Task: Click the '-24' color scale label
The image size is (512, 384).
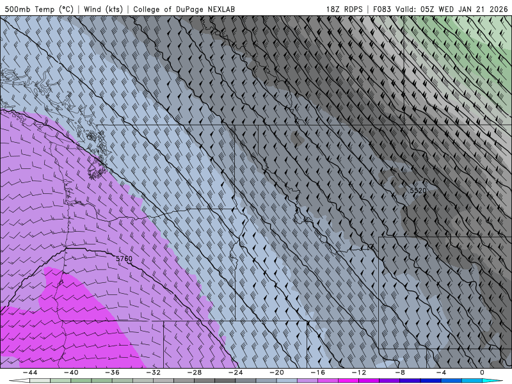Action: pyautogui.click(x=236, y=372)
